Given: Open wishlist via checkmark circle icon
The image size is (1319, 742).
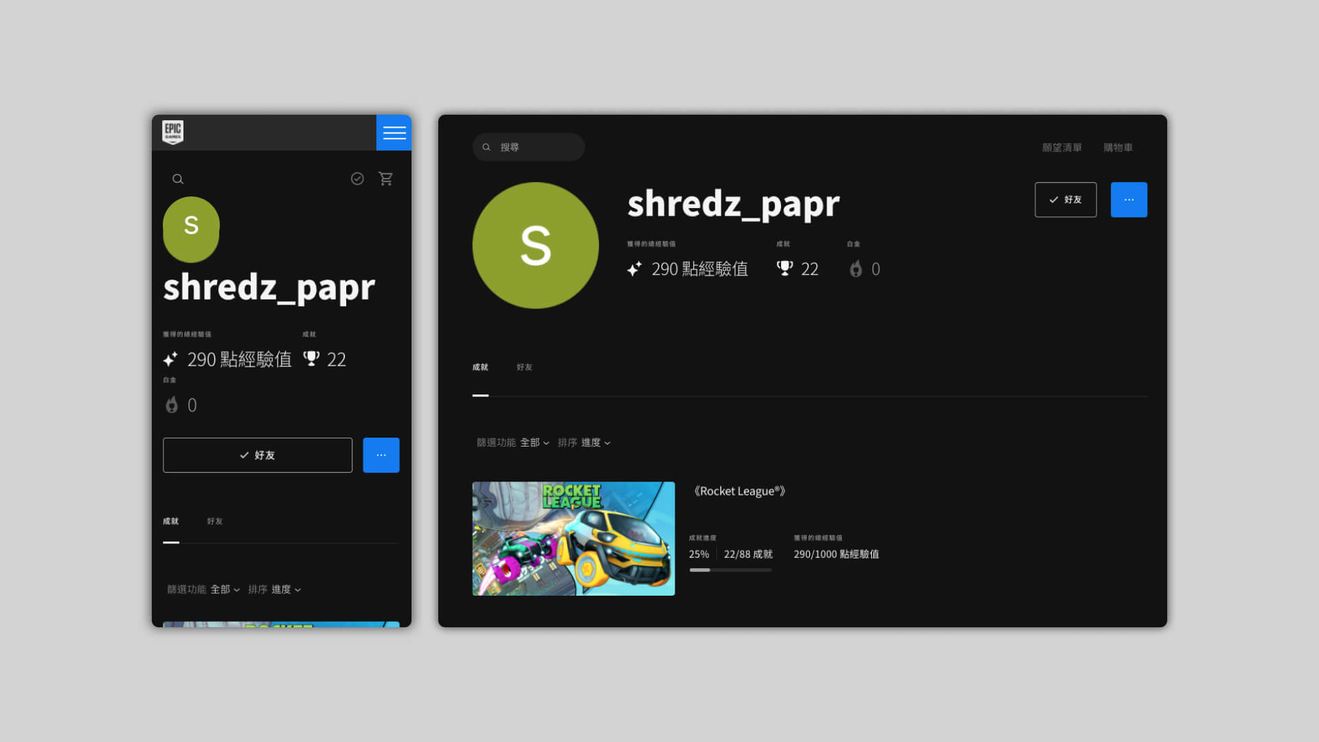Looking at the screenshot, I should pyautogui.click(x=357, y=179).
